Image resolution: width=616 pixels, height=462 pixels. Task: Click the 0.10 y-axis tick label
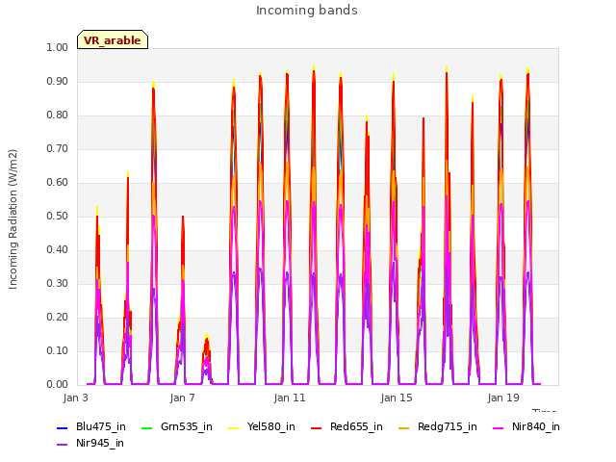coord(58,350)
